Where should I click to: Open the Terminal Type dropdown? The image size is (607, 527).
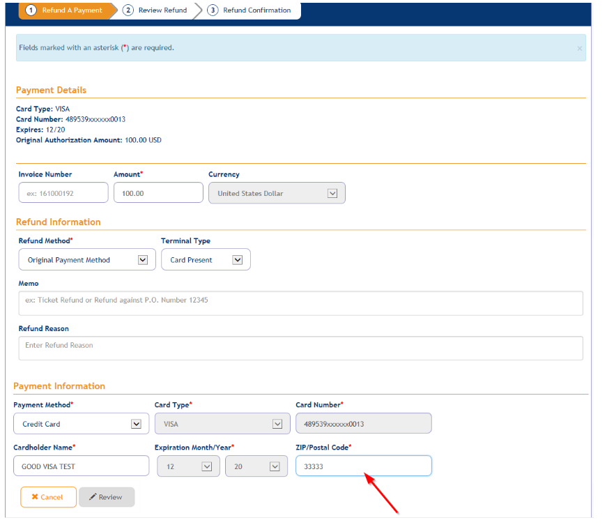206,260
